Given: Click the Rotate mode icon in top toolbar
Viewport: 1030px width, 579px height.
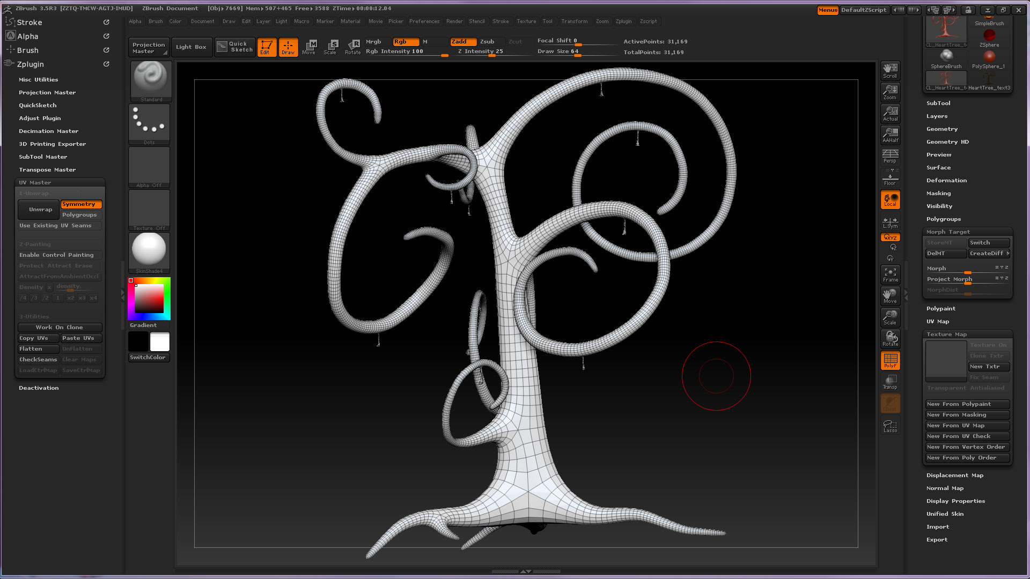Looking at the screenshot, I should [353, 47].
